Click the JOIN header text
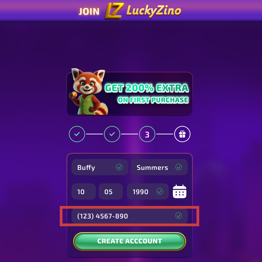The image size is (262, 262). pyautogui.click(x=89, y=11)
